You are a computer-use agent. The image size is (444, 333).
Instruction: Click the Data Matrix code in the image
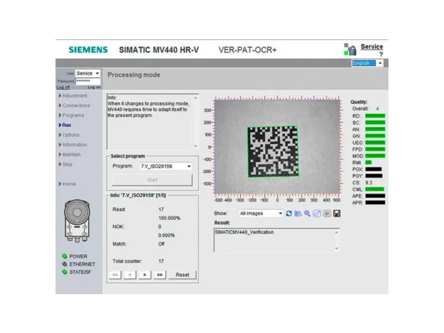(273, 152)
